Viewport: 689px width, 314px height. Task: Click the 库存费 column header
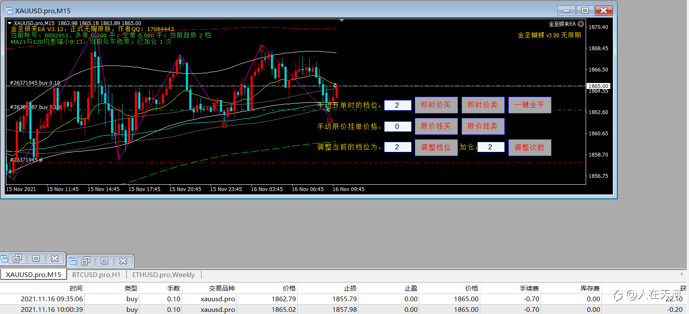click(571, 288)
